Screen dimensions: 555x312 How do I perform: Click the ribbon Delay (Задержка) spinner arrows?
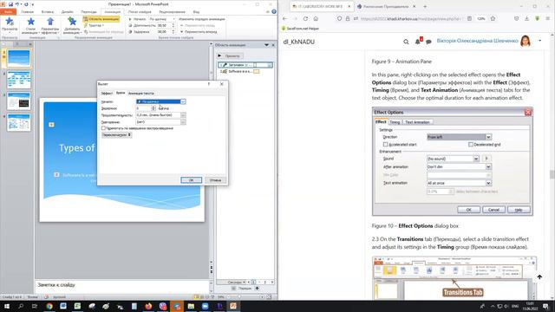pyautogui.click(x=173, y=32)
